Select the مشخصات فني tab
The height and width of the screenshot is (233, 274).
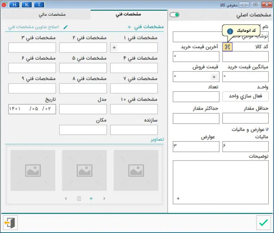point(128,14)
